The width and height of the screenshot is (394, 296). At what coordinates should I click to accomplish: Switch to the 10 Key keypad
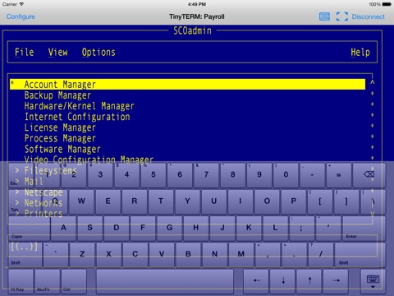tap(21, 281)
